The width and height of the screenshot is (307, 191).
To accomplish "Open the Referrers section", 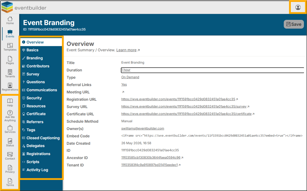I will pyautogui.click(x=41, y=122).
